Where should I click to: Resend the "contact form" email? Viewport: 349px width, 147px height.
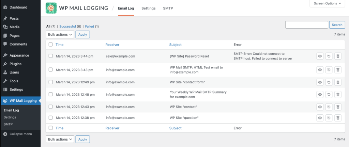click(x=329, y=82)
